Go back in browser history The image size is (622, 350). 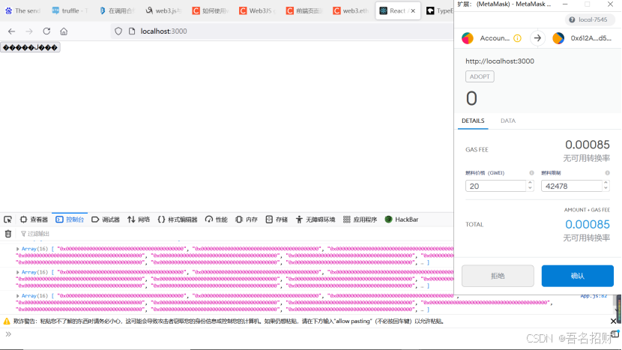point(11,31)
